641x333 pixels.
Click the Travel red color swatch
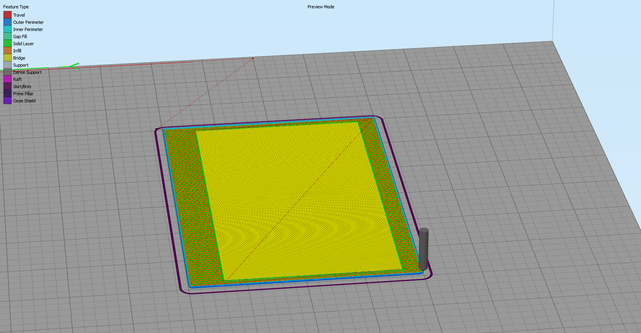click(8, 15)
